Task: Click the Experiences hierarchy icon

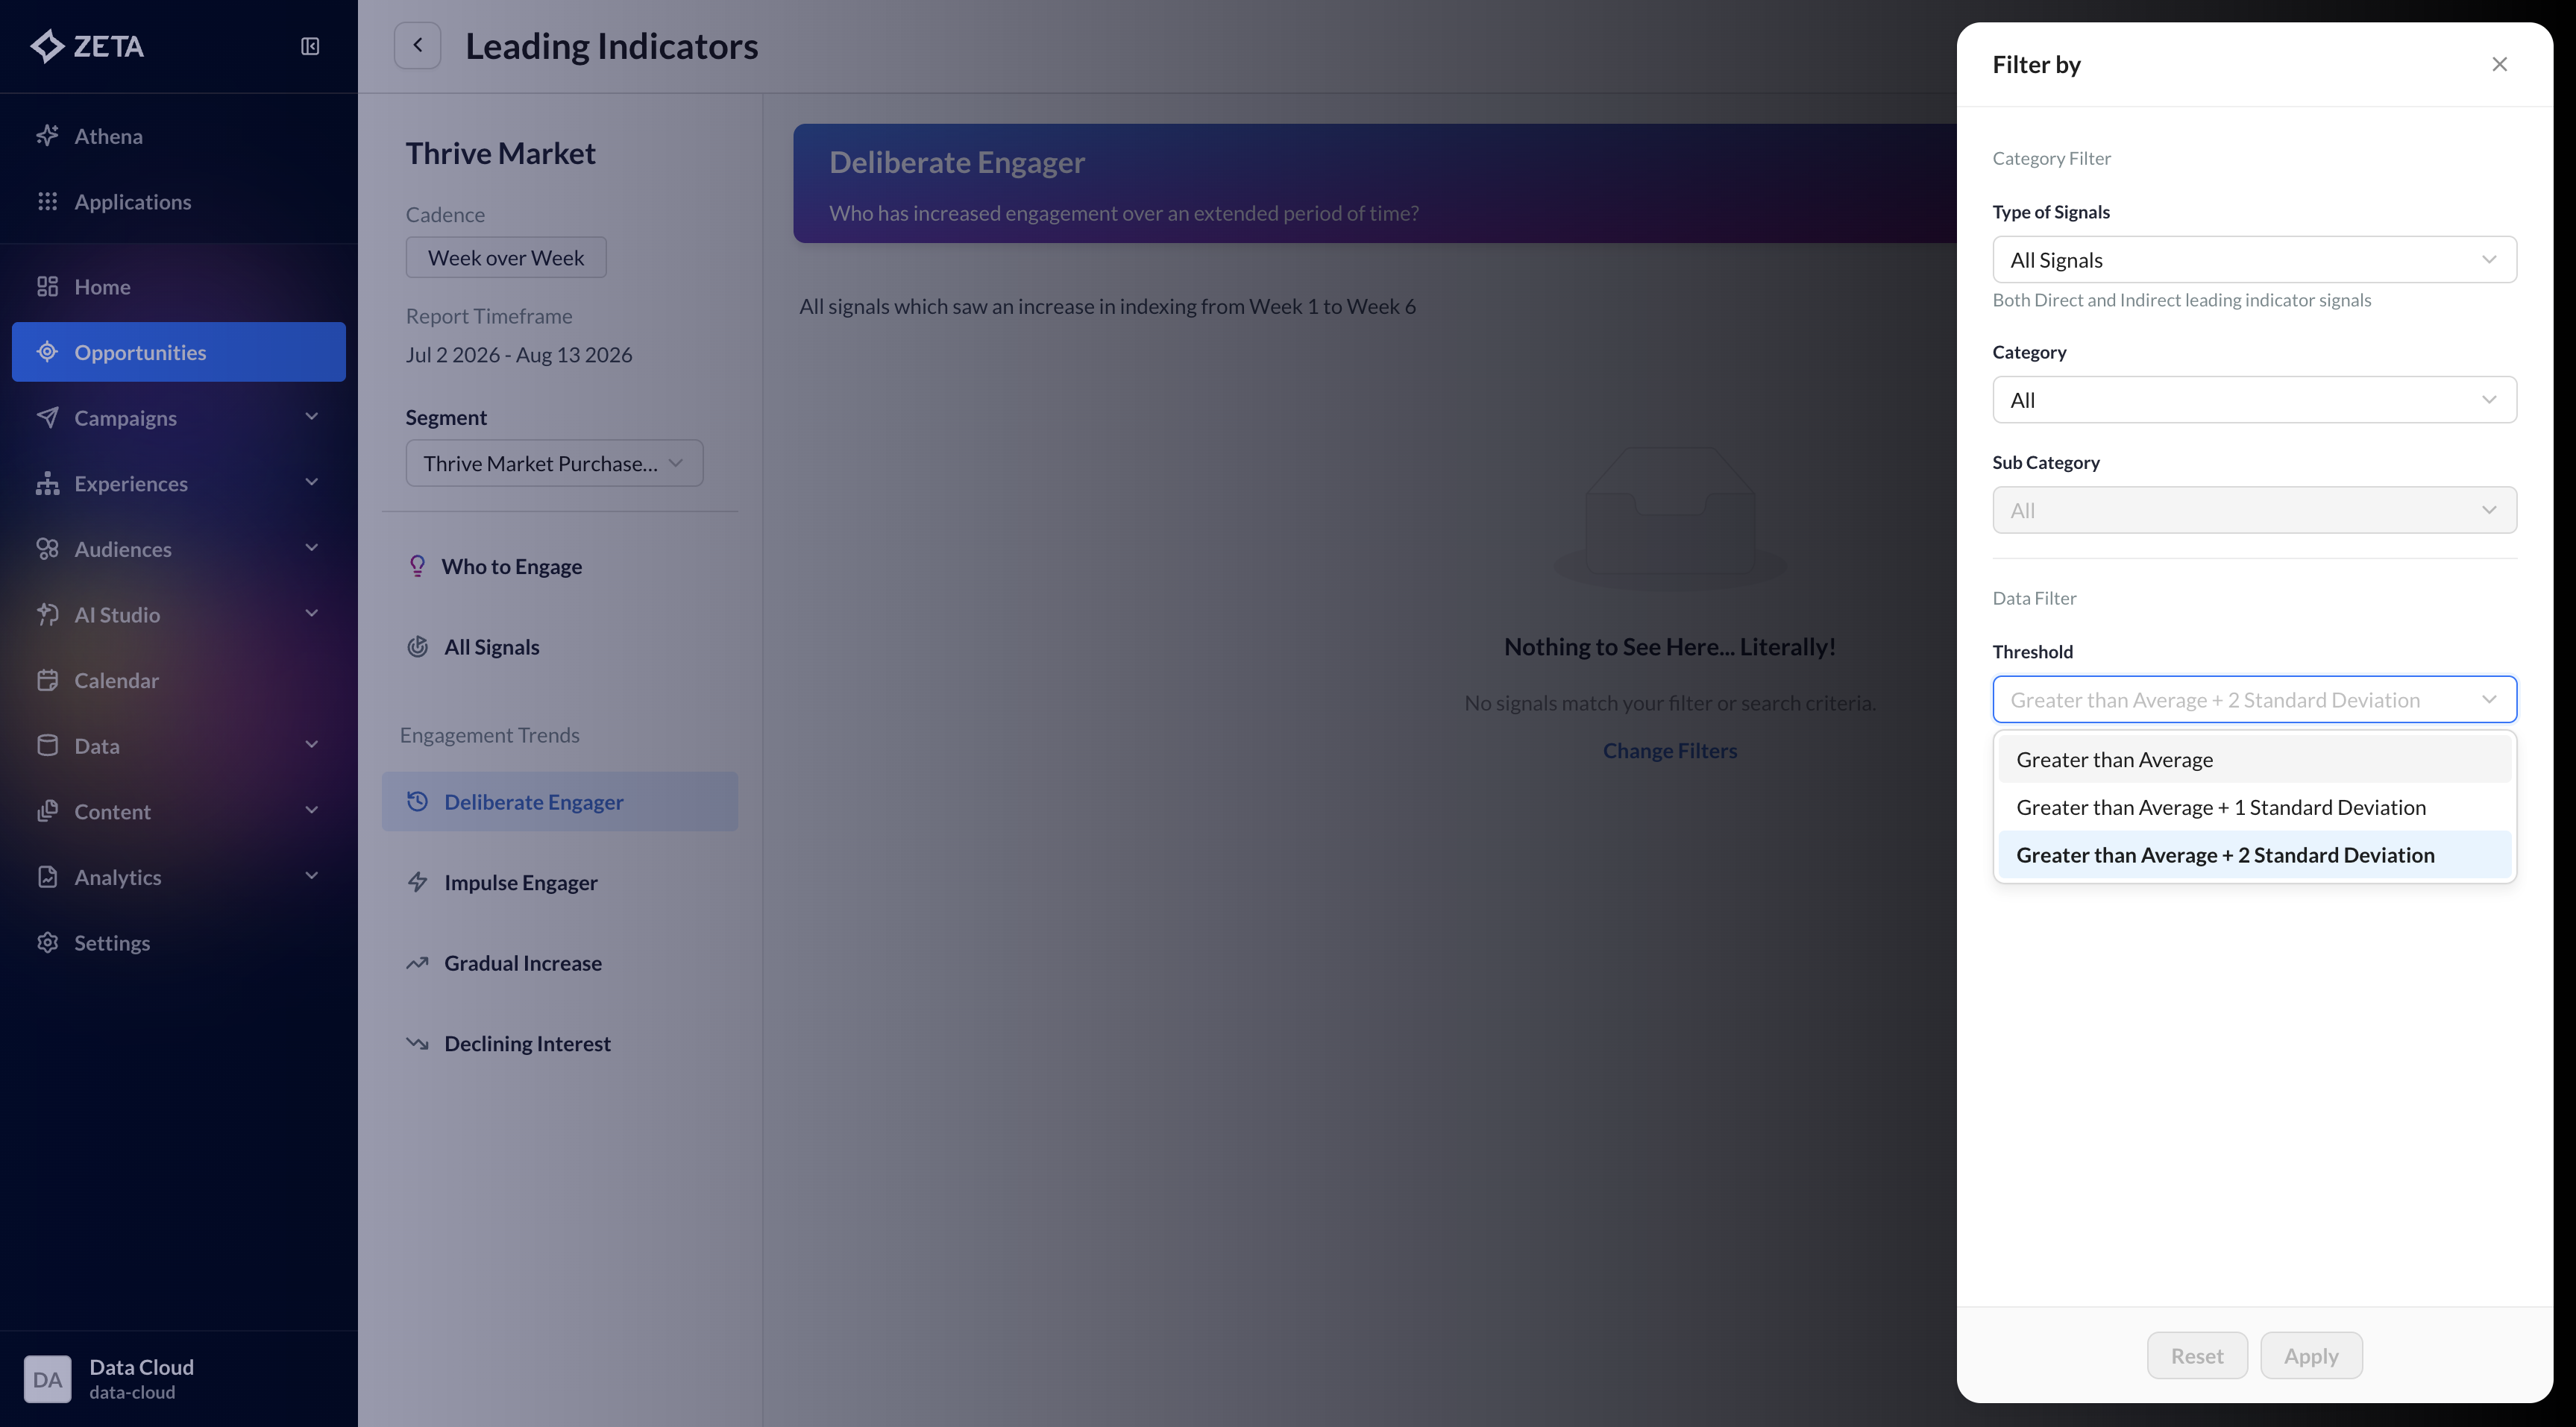Action: click(47, 483)
